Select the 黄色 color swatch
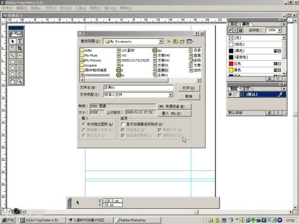Viewport: 299px width, 224px height. pos(255,70)
